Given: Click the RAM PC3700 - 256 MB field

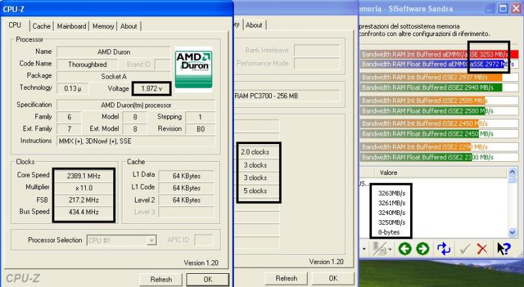Looking at the screenshot, I should (287, 96).
